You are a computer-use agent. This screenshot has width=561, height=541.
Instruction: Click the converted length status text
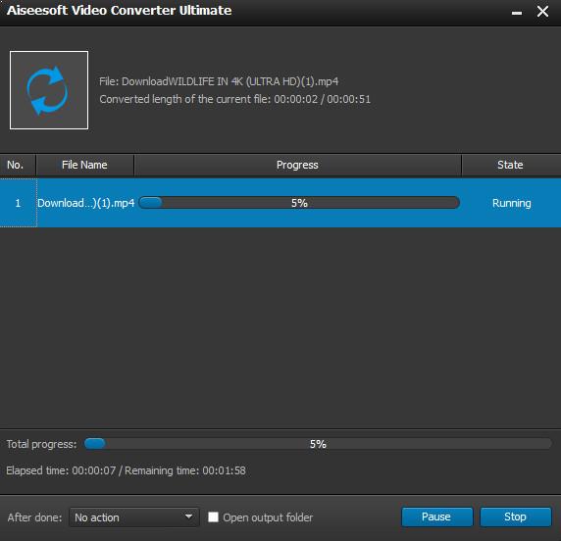pos(234,99)
